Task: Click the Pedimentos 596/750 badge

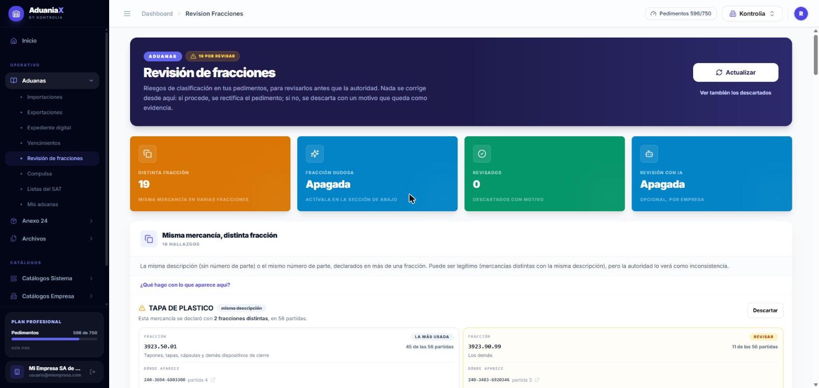Action: 681,14
